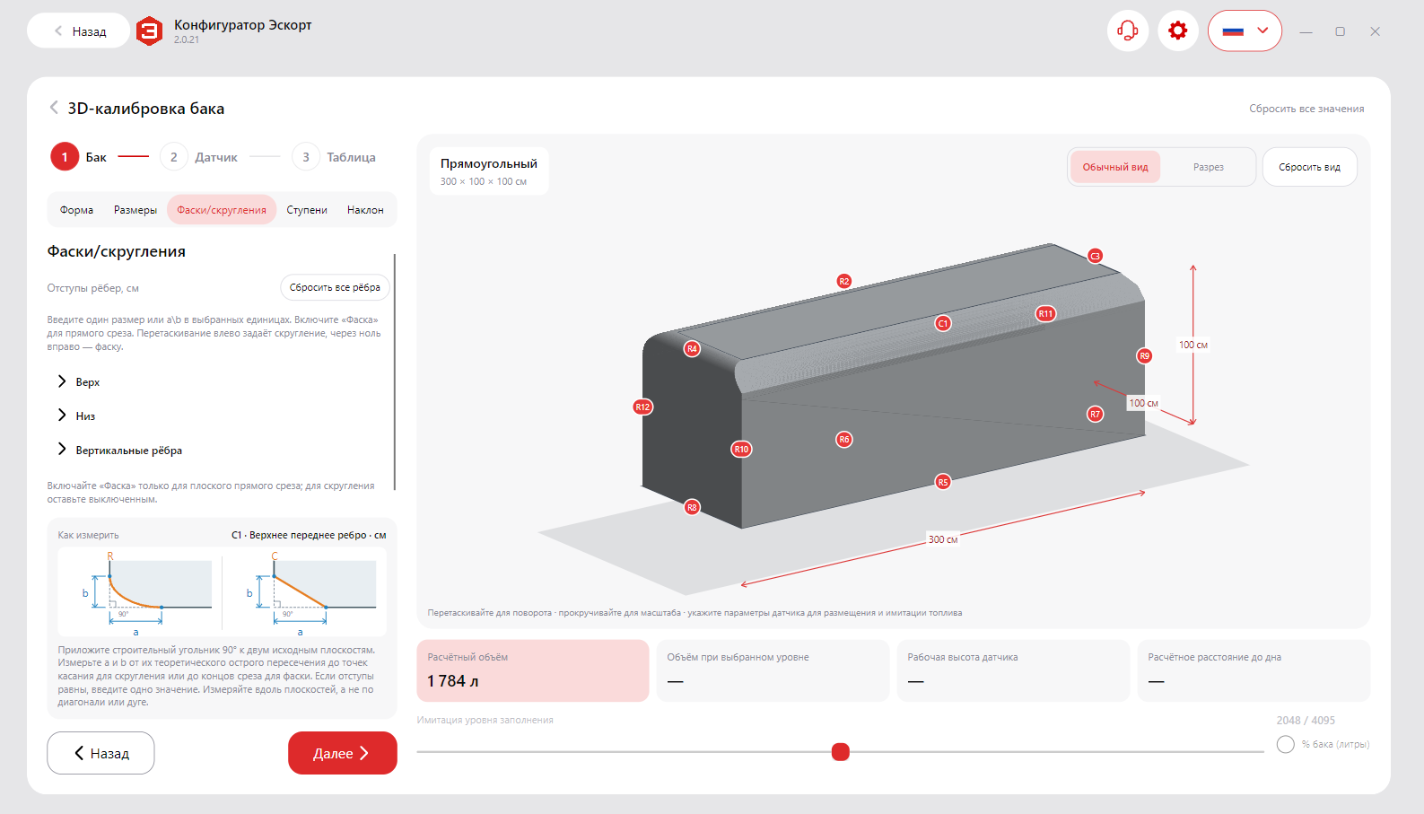Screen dimensions: 1424x814
Task: Open the settings gear icon
Action: [x=1178, y=31]
